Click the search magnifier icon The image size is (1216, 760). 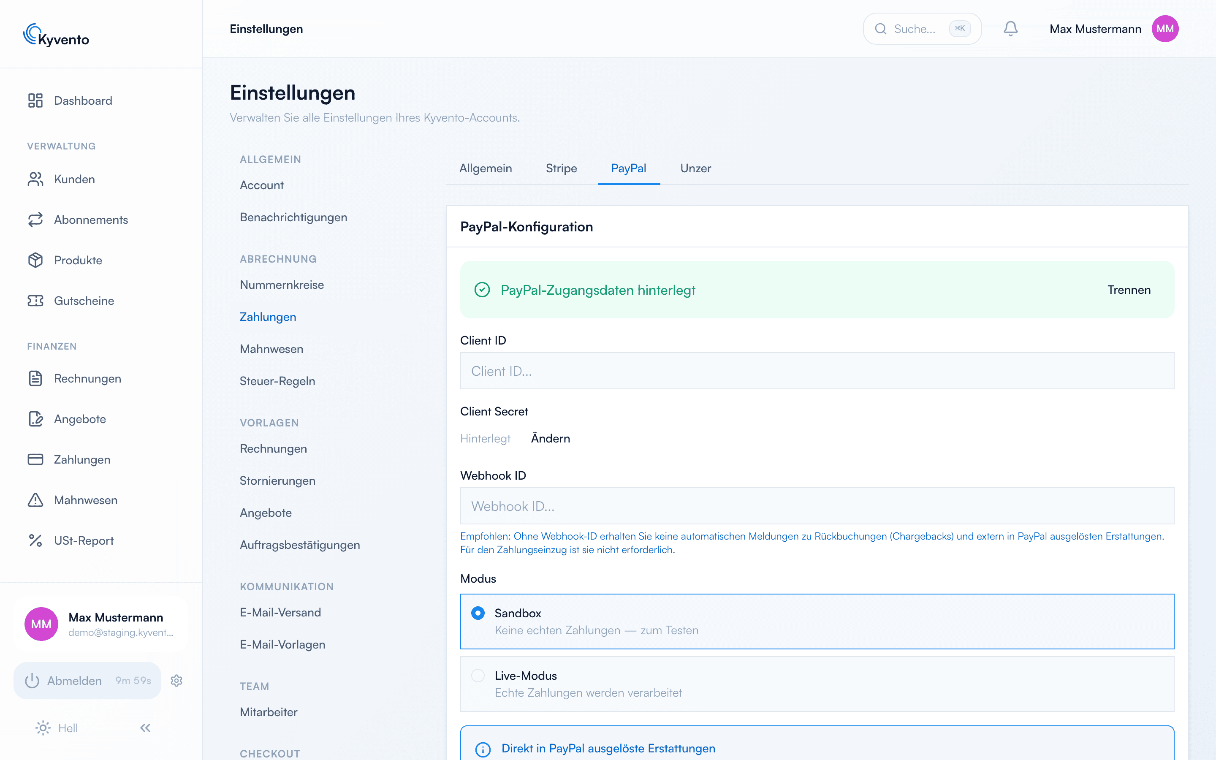tap(880, 29)
